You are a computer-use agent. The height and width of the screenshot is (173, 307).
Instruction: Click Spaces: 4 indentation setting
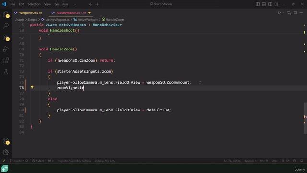[250, 161]
